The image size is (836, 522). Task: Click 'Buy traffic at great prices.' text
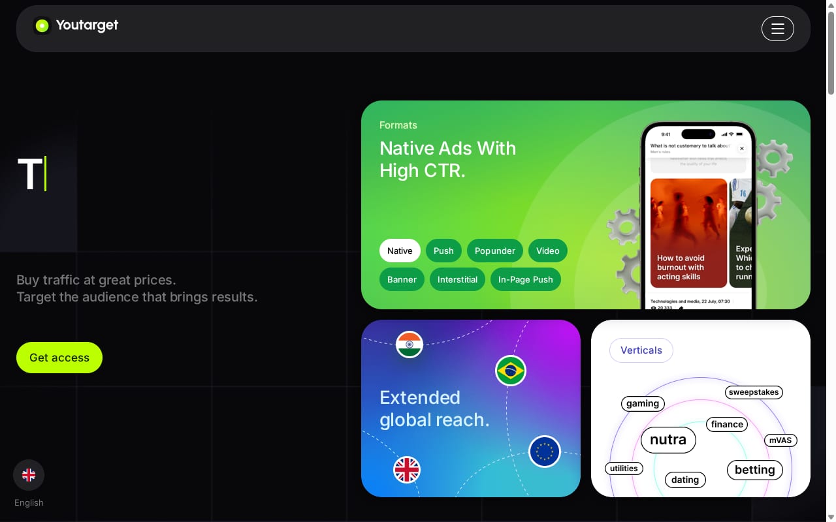pos(96,280)
